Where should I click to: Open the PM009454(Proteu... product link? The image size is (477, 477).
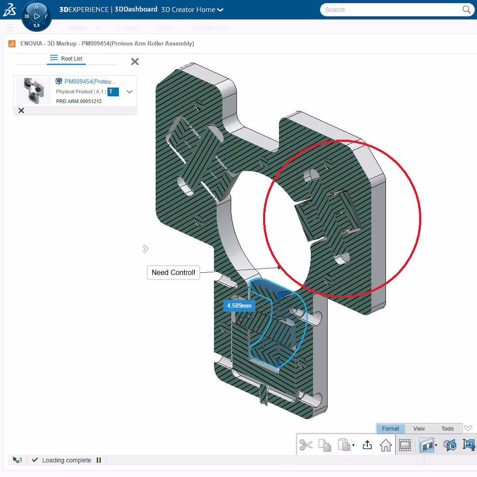(x=90, y=81)
